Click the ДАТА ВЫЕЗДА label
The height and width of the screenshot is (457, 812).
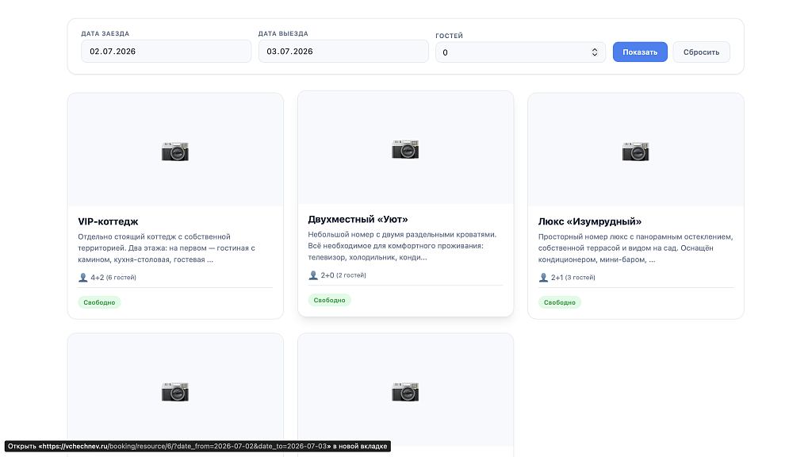283,33
